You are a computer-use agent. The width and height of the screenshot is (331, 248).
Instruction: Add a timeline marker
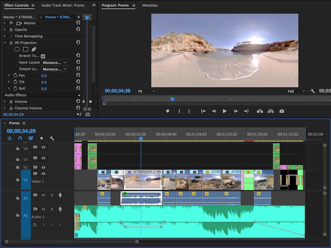(42, 138)
